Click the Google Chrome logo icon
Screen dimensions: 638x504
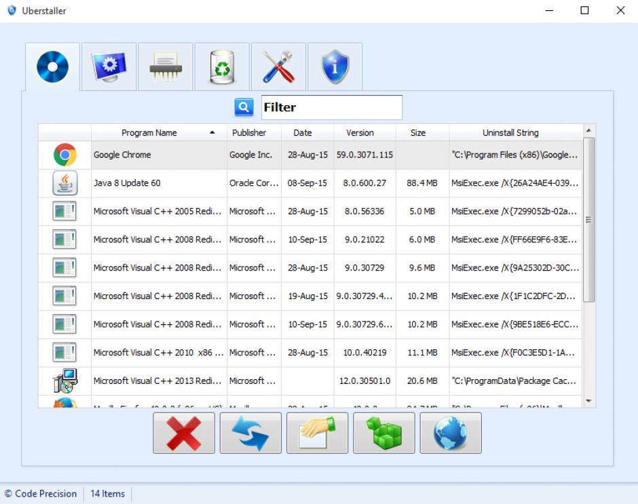(65, 155)
